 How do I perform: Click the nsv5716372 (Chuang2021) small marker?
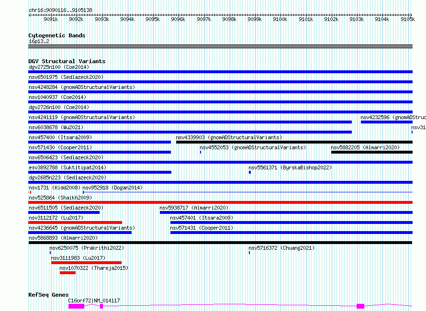pyautogui.click(x=249, y=253)
